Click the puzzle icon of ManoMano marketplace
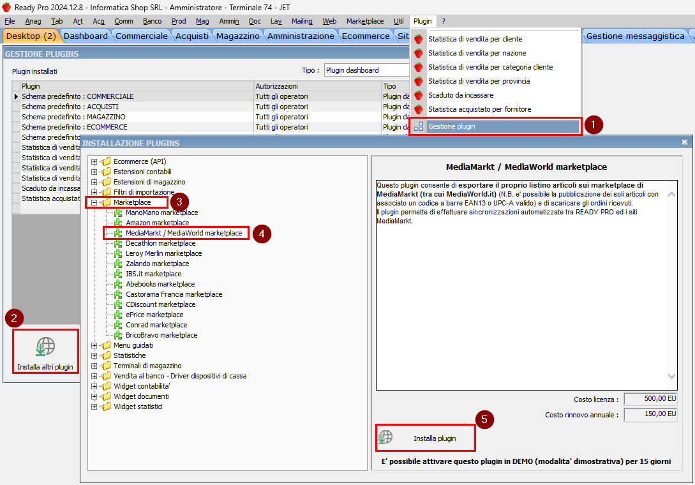The height and width of the screenshot is (485, 695). [x=118, y=213]
